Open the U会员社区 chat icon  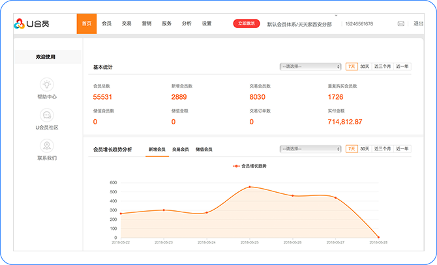pos(47,115)
